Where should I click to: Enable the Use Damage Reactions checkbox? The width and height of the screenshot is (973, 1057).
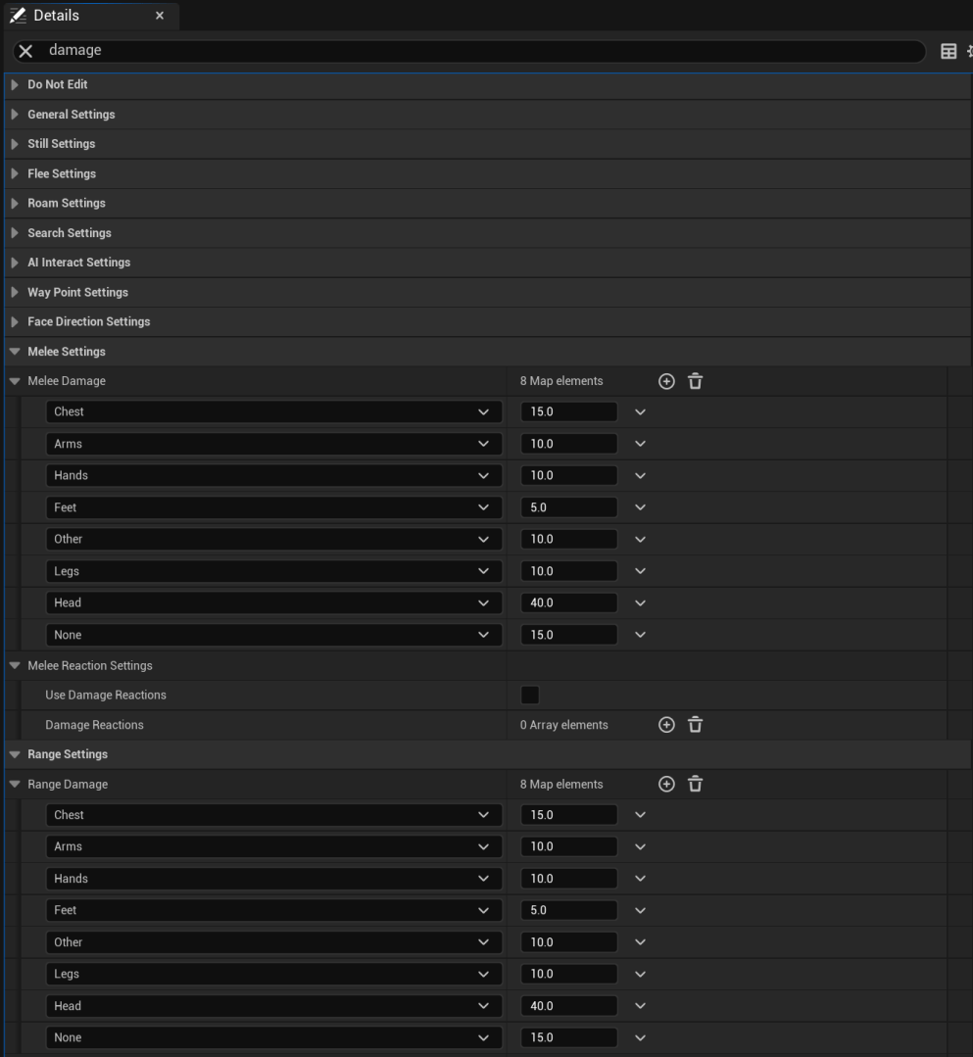(x=530, y=695)
